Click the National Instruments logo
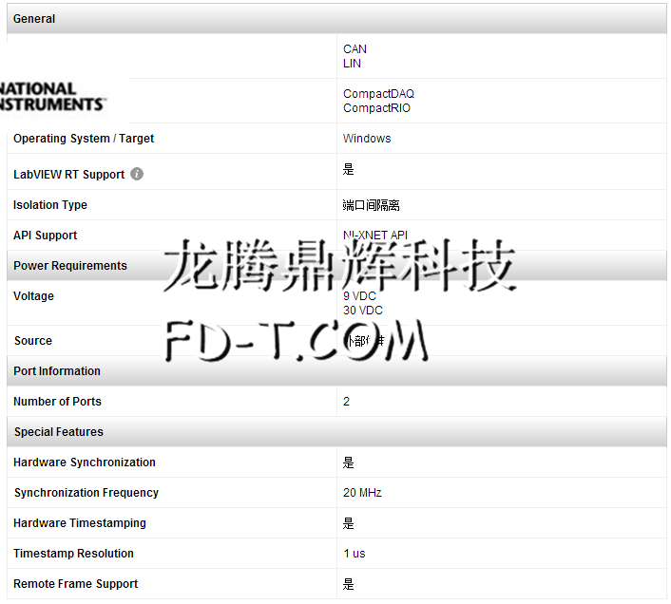671x604 pixels. coord(53,97)
